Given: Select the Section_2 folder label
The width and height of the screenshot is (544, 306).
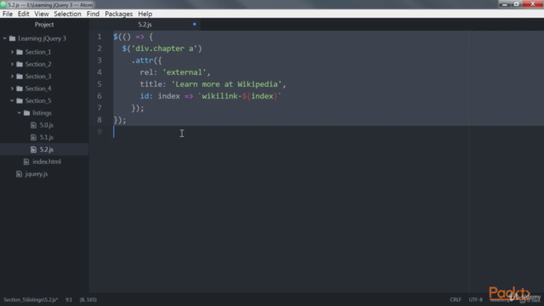Looking at the screenshot, I should pyautogui.click(x=38, y=65).
